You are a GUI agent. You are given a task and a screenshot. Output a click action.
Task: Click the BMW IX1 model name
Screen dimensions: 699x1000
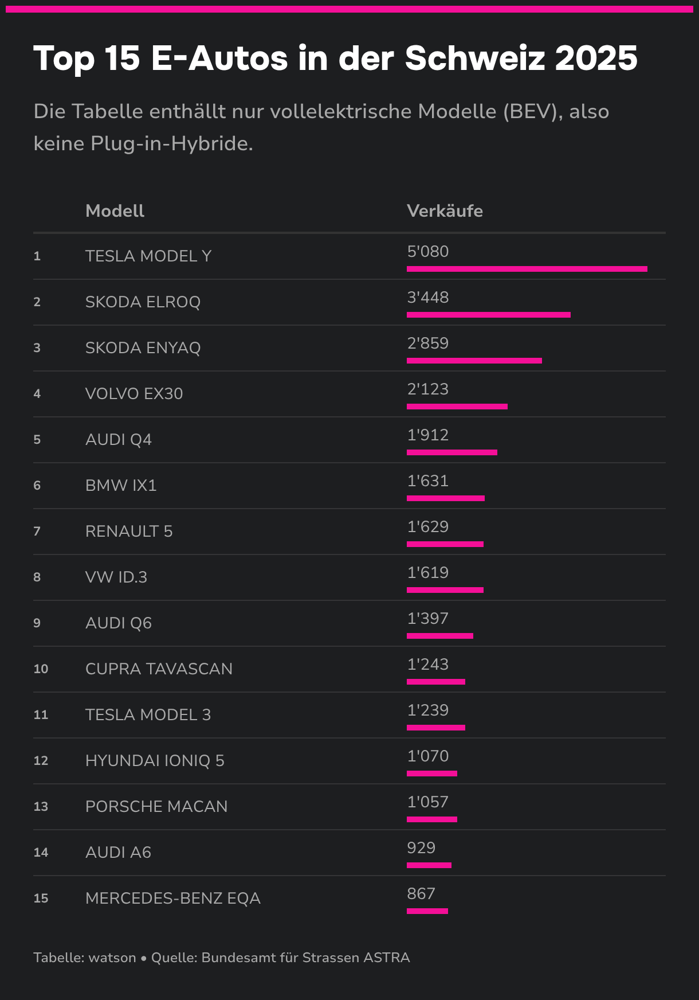(121, 485)
